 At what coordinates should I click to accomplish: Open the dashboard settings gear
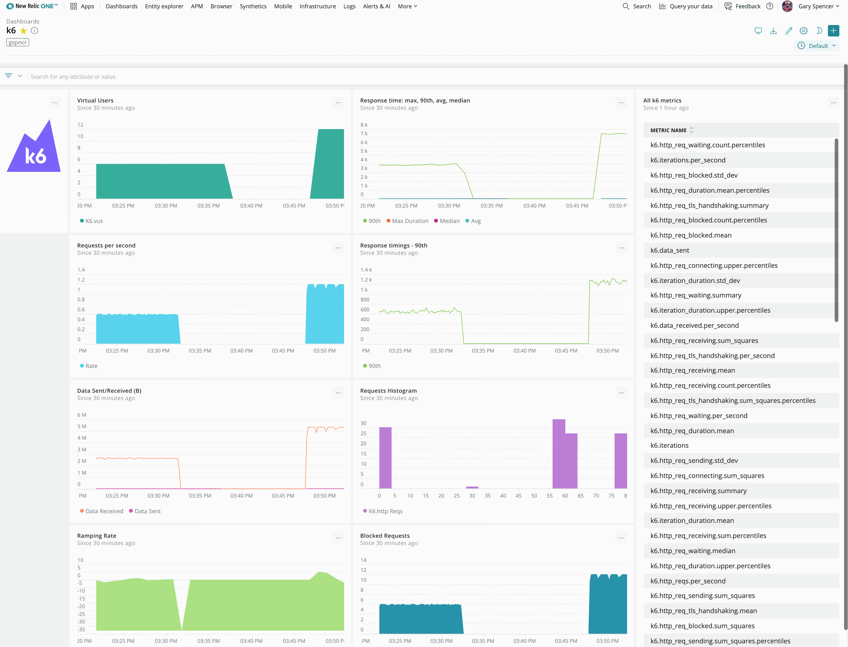[803, 31]
